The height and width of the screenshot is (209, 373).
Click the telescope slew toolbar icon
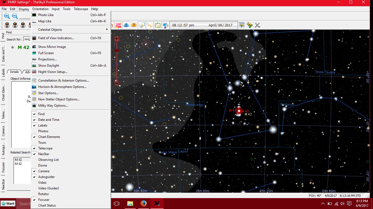point(249,25)
